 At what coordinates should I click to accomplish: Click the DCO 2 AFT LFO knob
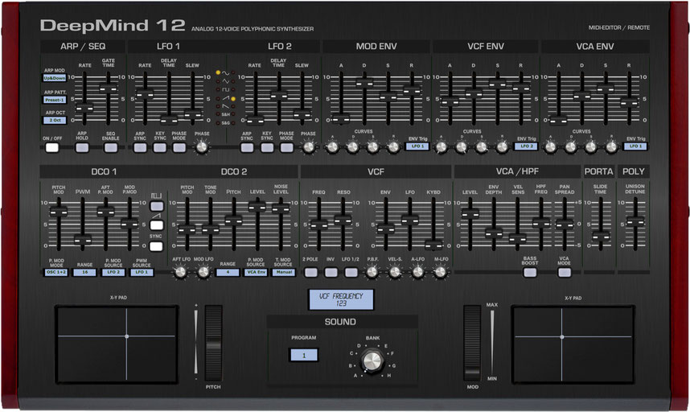pos(181,273)
